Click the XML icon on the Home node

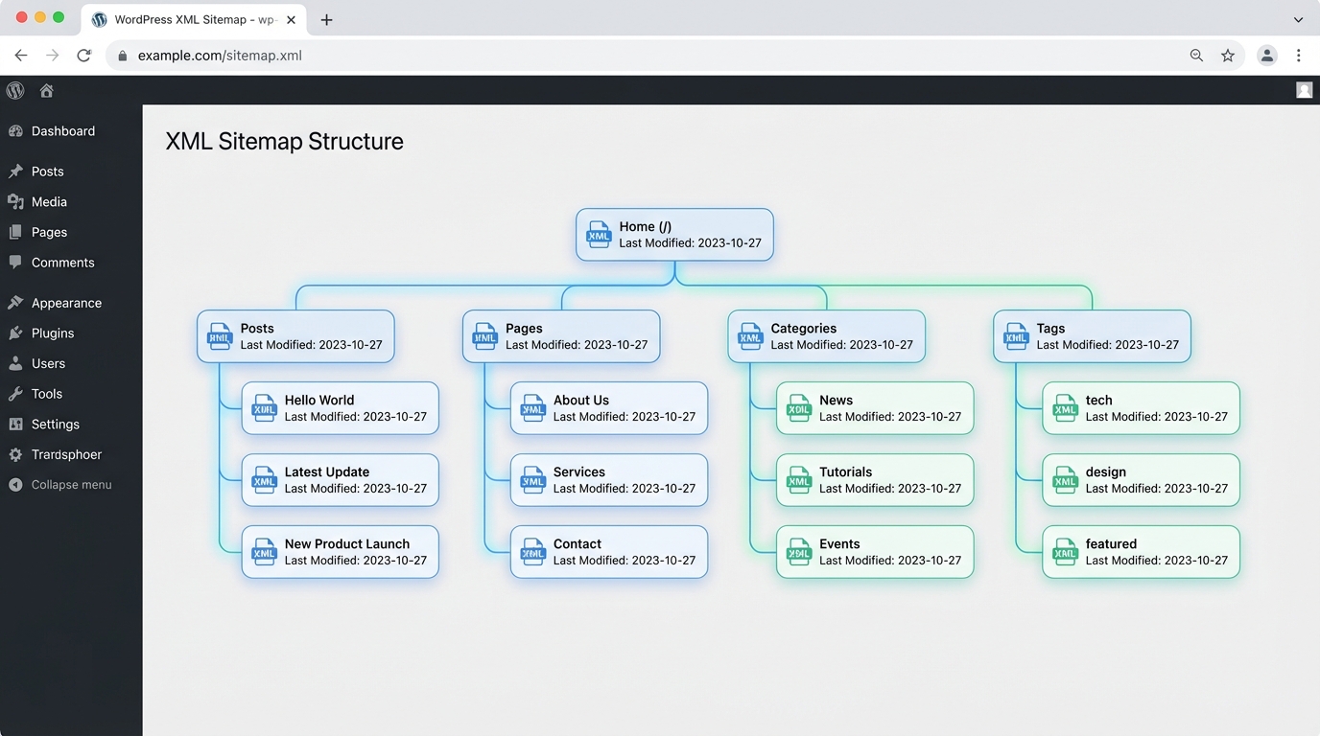599,234
